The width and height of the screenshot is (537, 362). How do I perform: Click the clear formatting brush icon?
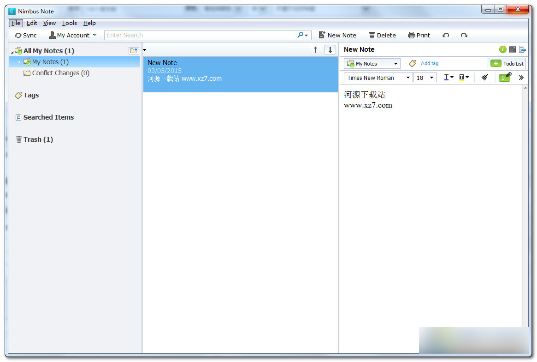(x=484, y=78)
